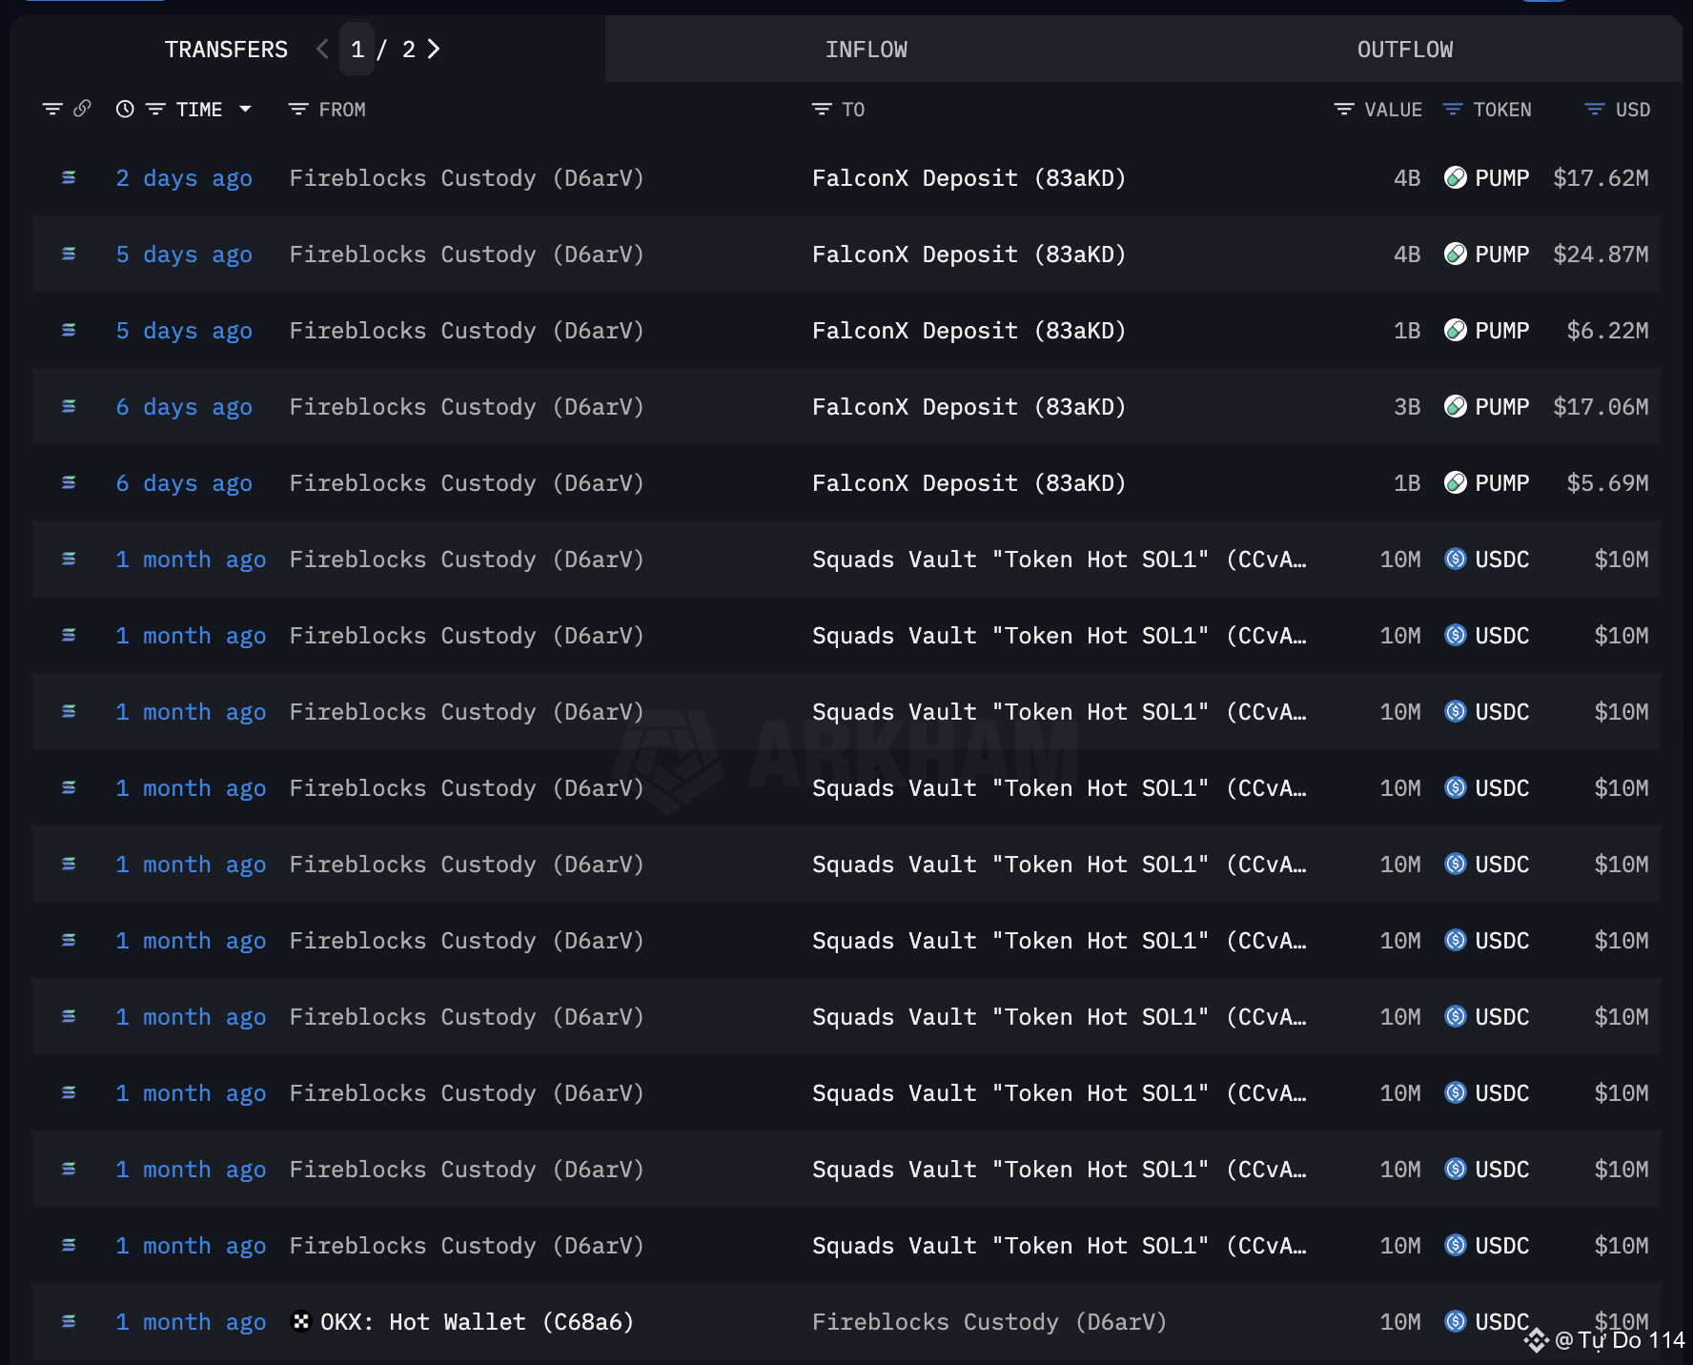Screen dimensions: 1693x1365
Task: Click the '1B' value in the $6.22M row
Action: 1407,331
